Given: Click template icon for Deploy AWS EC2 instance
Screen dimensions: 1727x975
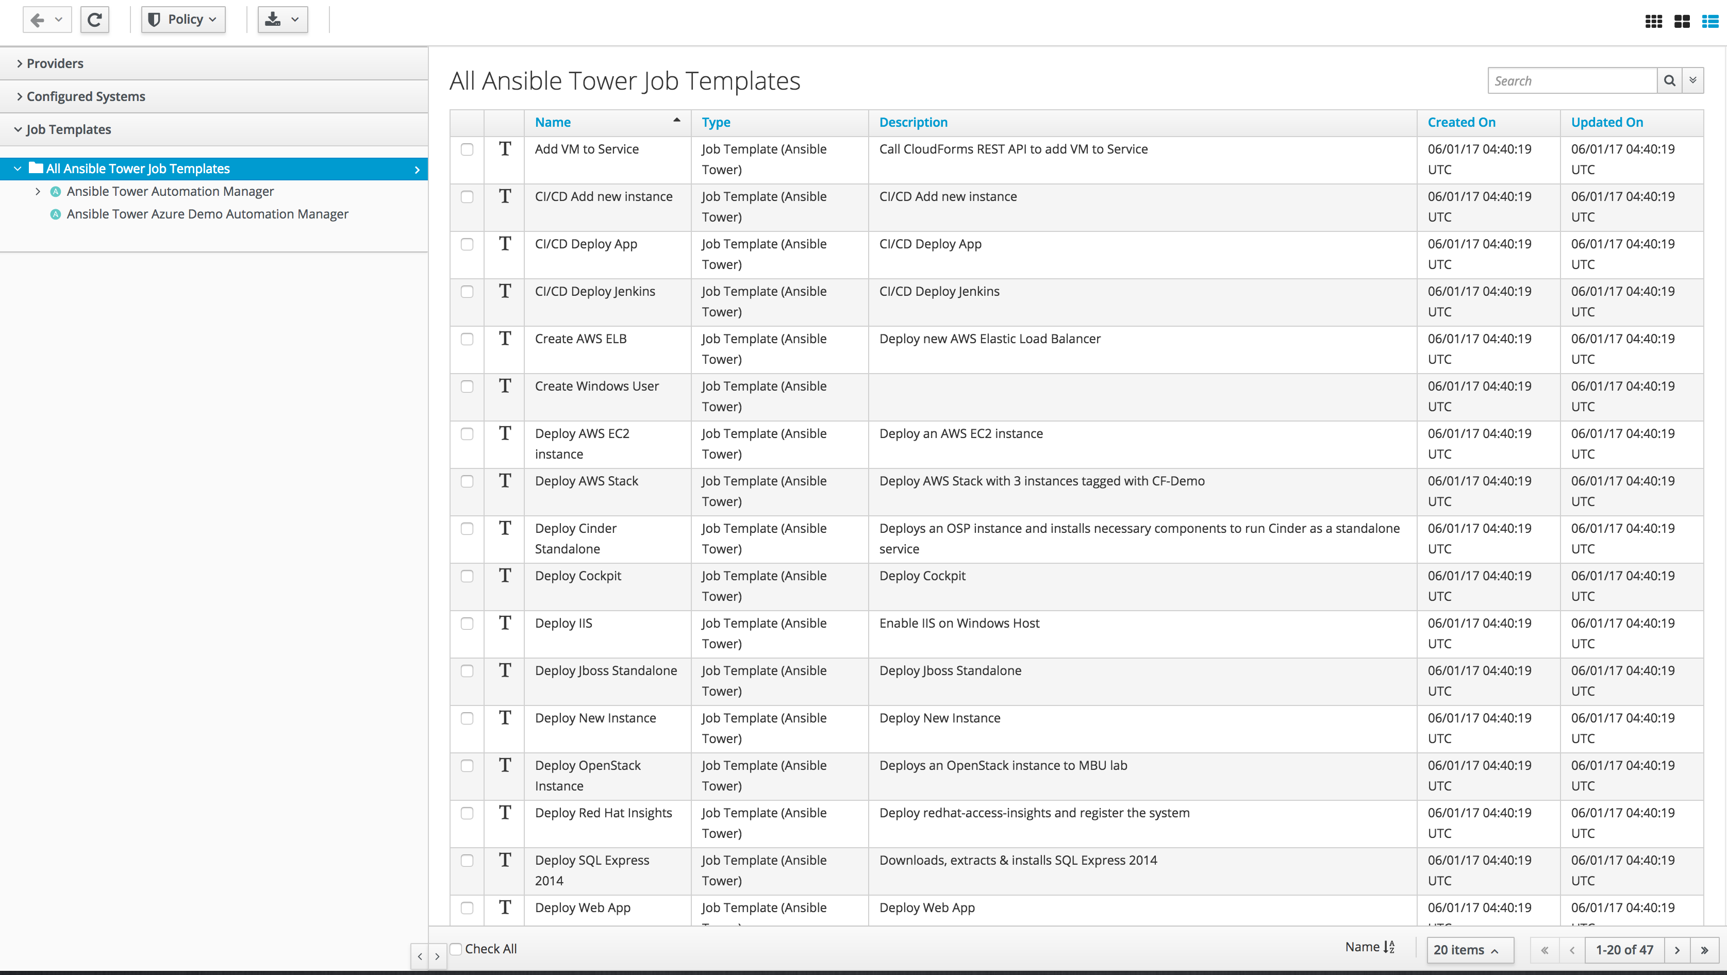Looking at the screenshot, I should point(505,433).
